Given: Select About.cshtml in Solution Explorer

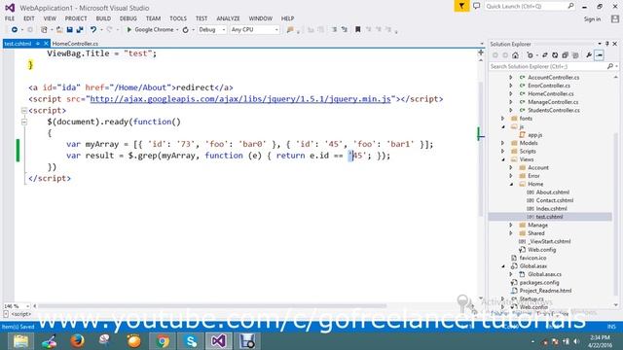Looking at the screenshot, I should 553,192.
